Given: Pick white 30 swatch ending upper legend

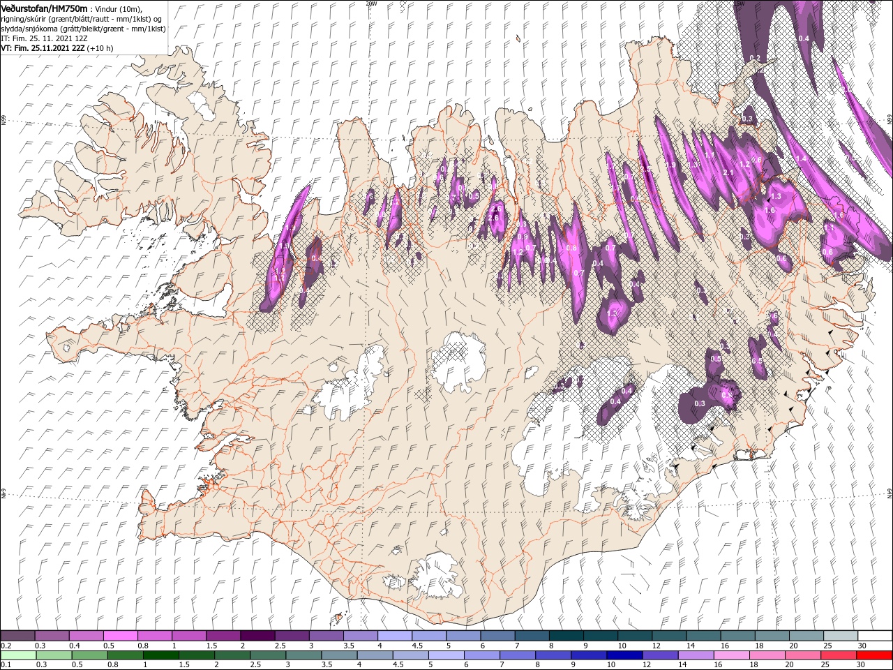Looking at the screenshot, I should 875,636.
